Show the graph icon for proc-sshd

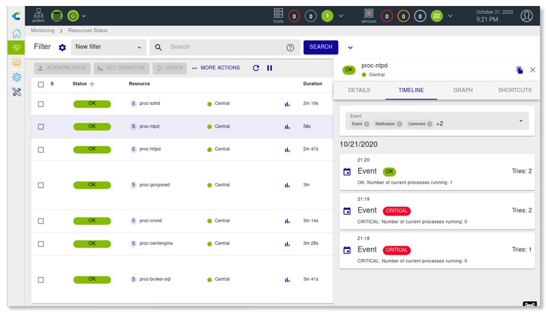287,104
